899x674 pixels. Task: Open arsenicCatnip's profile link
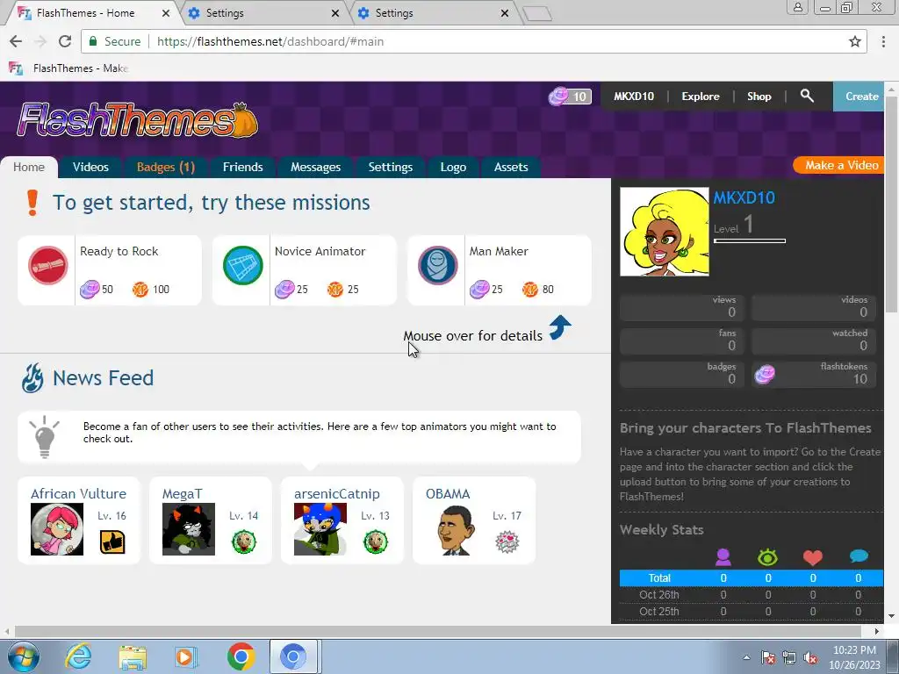[336, 493]
